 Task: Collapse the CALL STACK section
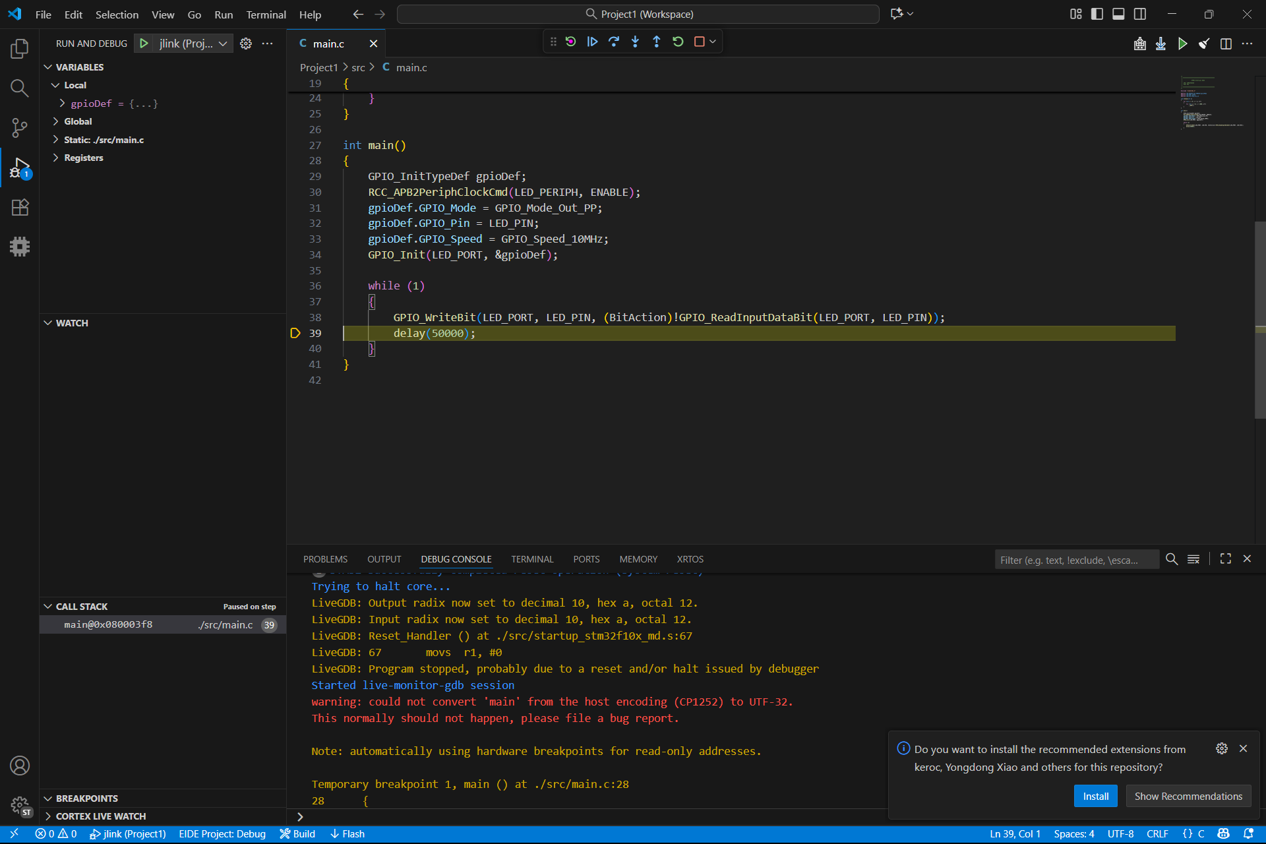pos(48,607)
